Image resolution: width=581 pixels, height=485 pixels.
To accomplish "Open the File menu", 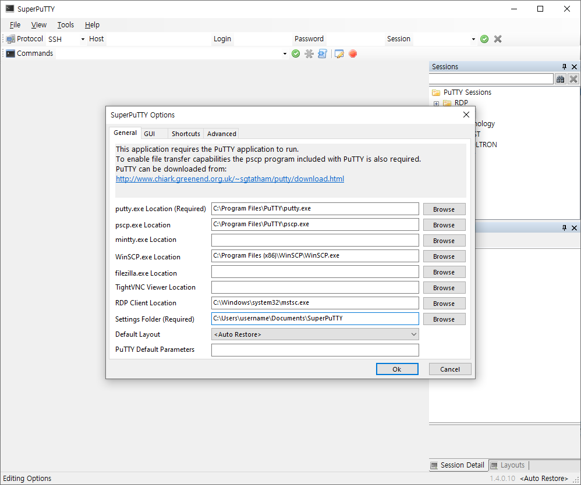I will [15, 25].
